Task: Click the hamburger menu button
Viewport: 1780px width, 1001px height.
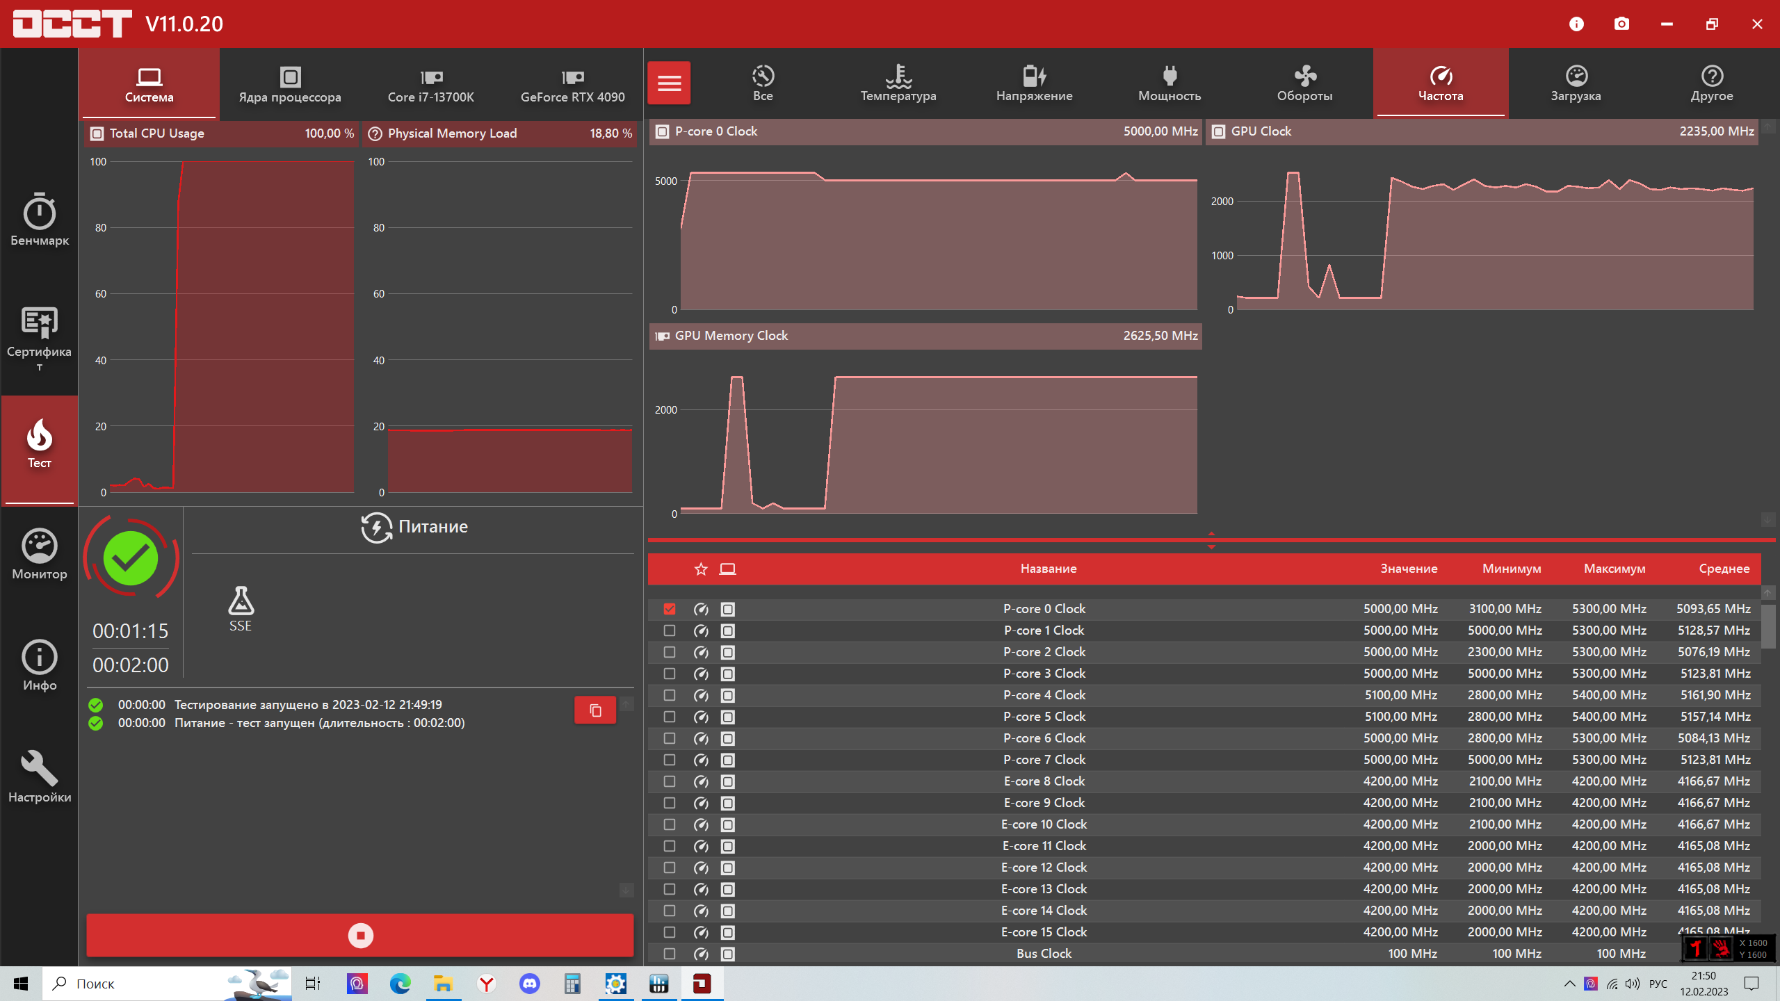Action: [x=669, y=83]
